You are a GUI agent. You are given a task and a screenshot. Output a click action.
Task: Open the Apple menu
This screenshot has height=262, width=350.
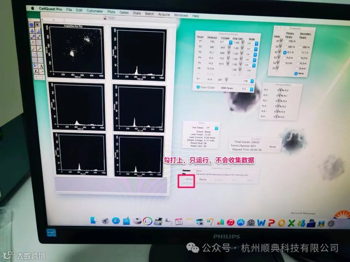pyautogui.click(x=32, y=8)
